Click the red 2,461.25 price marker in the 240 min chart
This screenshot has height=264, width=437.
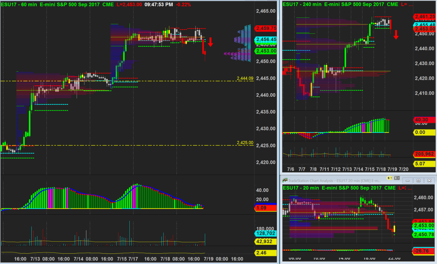pyautogui.click(x=424, y=17)
